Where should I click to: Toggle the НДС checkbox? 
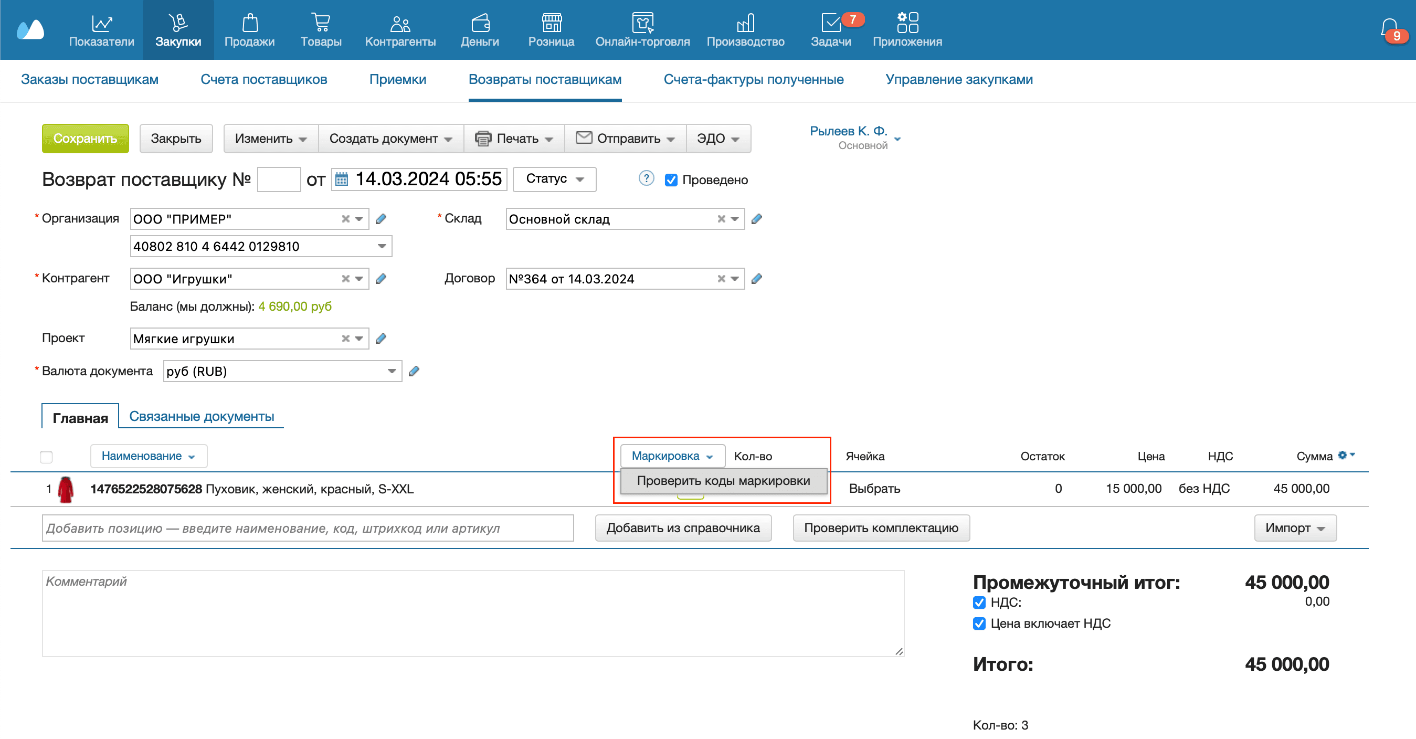pos(979,603)
